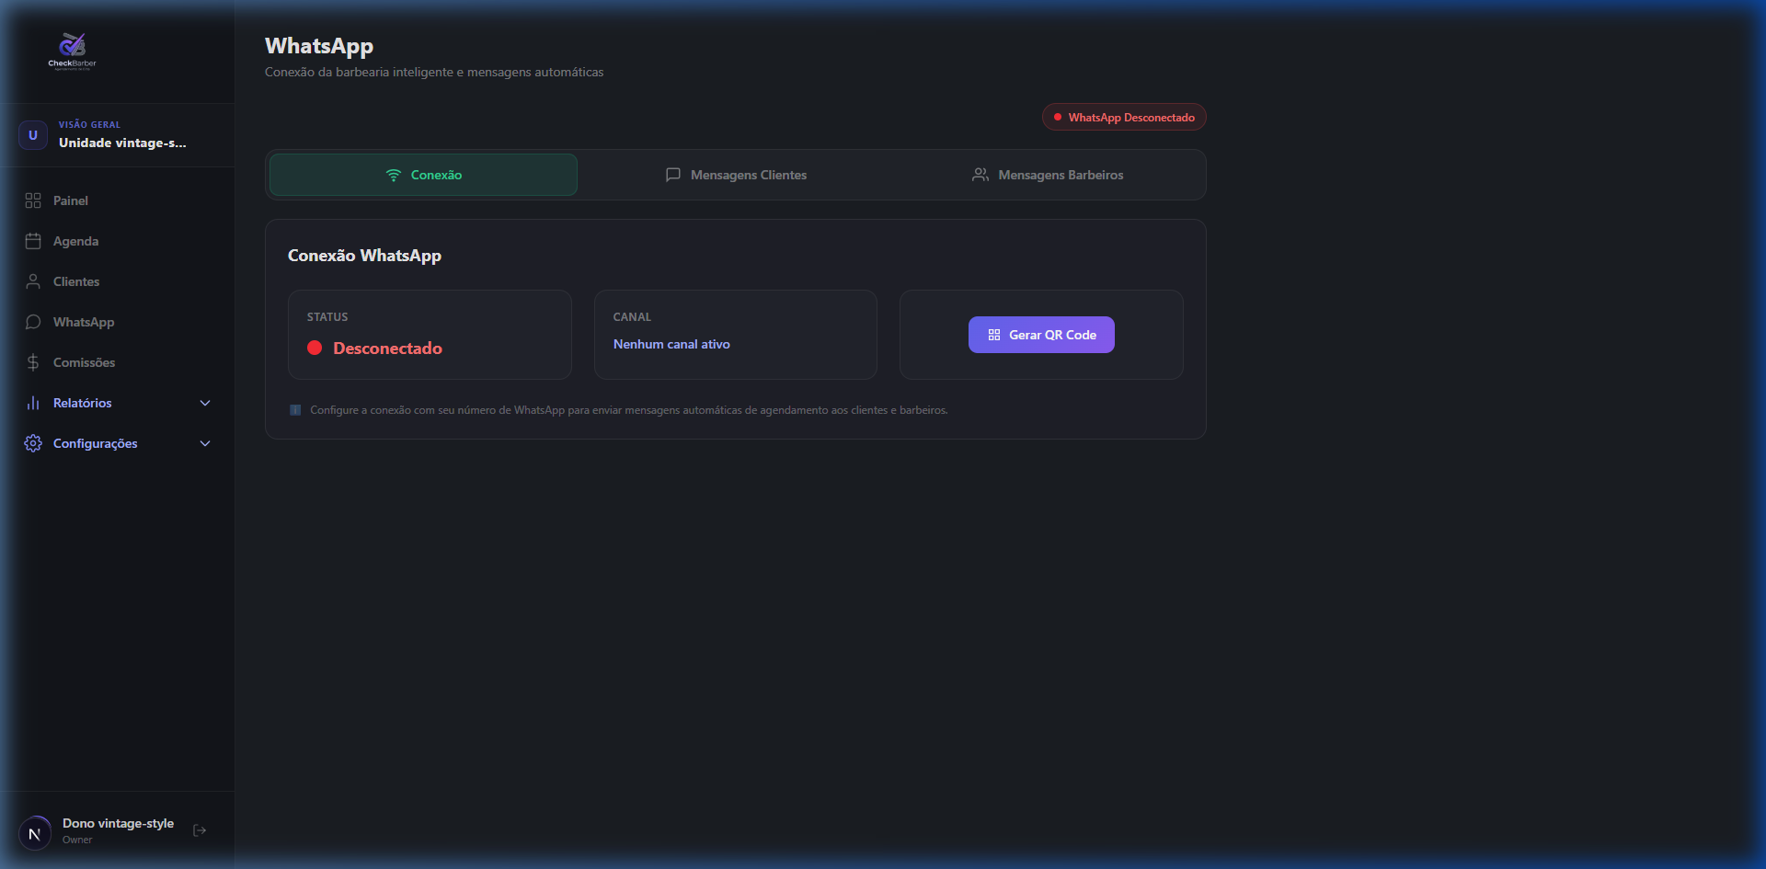Click the Gerar QR Code button
Viewport: 1766px width, 869px height.
coord(1041,335)
